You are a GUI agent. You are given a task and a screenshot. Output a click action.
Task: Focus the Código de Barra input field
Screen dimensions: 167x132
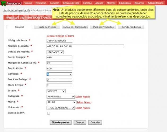coord(59,41)
